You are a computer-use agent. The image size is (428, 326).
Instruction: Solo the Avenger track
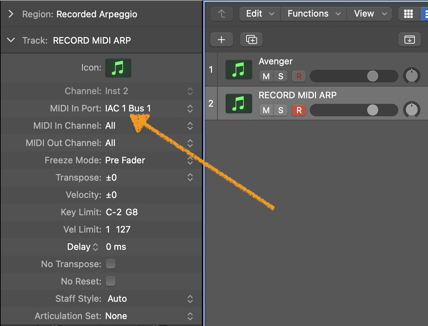(x=281, y=76)
